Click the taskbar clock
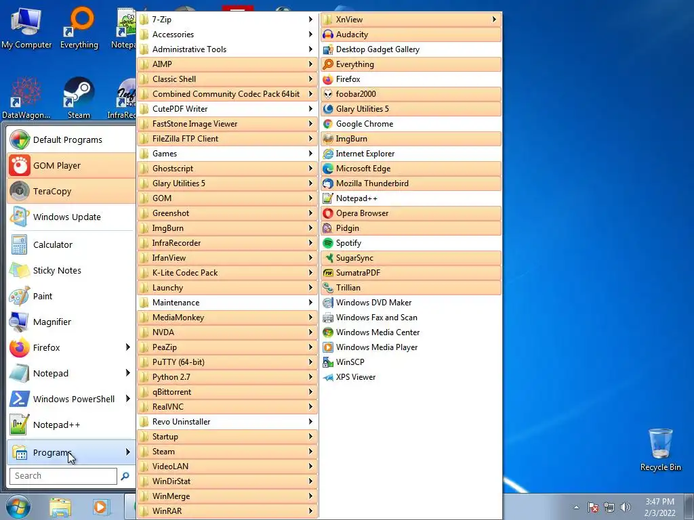This screenshot has width=694, height=520. tap(660, 507)
